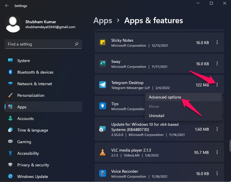Click the VLC traffic cone icon

point(103,152)
